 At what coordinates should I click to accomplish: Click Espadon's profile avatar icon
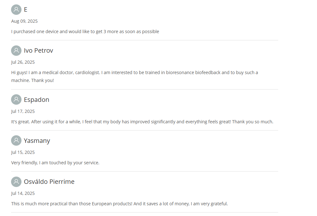point(16,100)
